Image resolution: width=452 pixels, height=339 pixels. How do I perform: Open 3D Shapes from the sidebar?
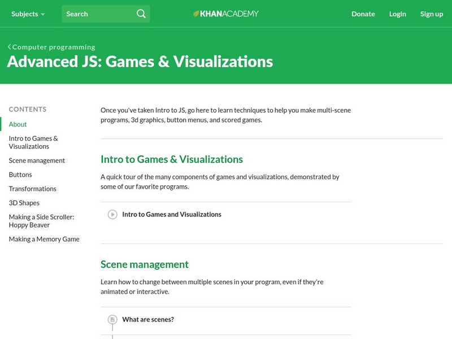click(x=24, y=203)
